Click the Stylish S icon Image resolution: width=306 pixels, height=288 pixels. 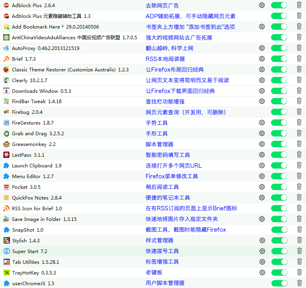(x=7, y=241)
